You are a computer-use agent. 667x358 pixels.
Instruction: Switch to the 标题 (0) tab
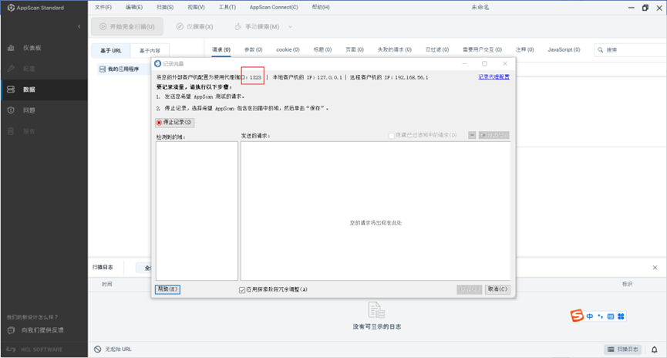[x=322, y=50]
